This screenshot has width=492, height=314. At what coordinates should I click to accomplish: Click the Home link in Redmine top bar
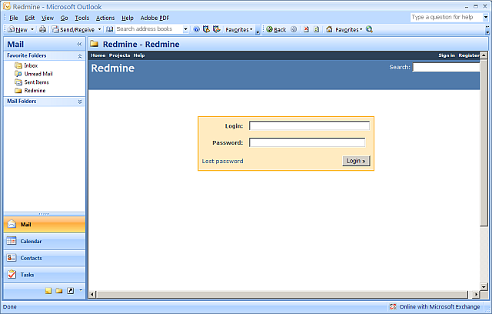tap(98, 55)
